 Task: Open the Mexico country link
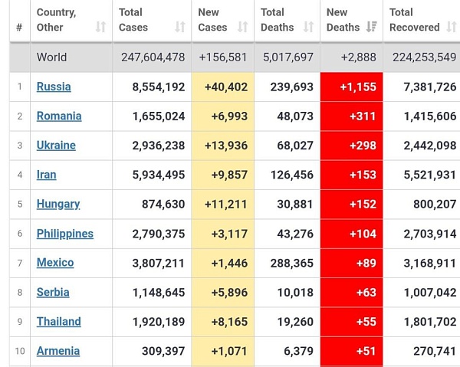tap(55, 263)
